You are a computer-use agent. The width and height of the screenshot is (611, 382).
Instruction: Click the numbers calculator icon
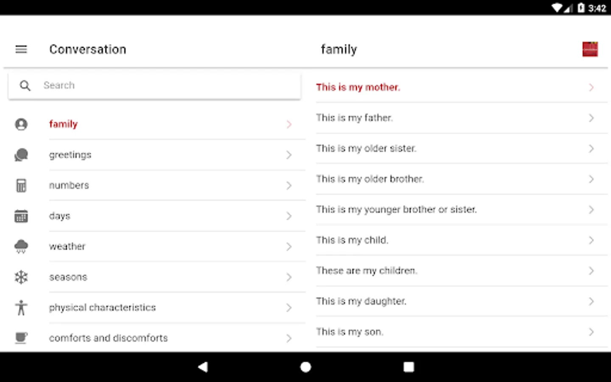point(21,185)
